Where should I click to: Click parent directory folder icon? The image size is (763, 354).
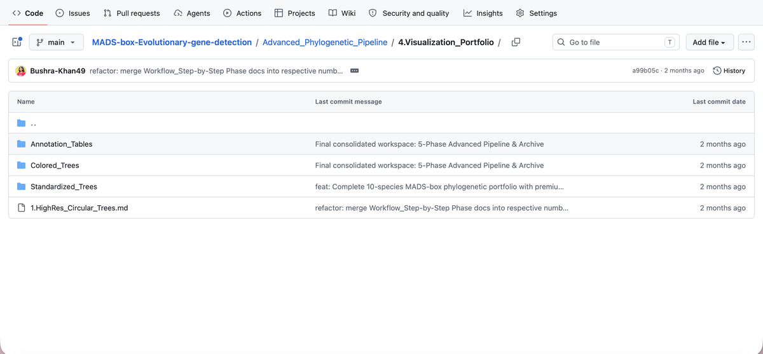point(21,123)
